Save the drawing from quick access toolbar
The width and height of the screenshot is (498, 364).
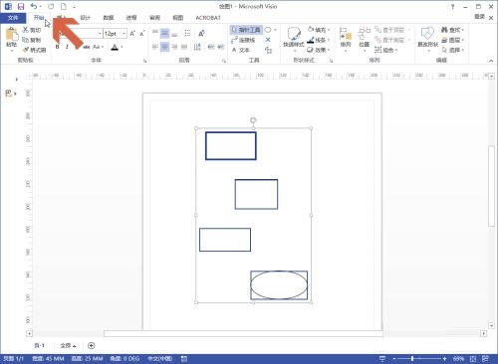[x=21, y=6]
